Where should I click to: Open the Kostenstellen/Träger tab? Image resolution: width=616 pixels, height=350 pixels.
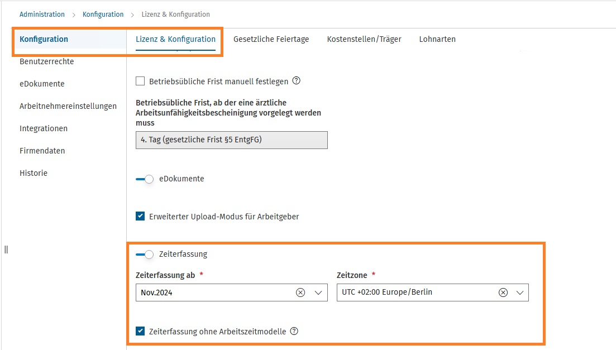(x=364, y=39)
